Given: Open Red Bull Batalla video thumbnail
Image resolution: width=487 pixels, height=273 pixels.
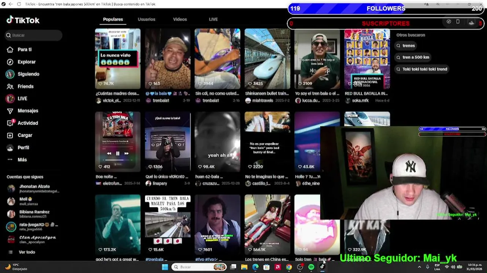Looking at the screenshot, I should coord(367,59).
